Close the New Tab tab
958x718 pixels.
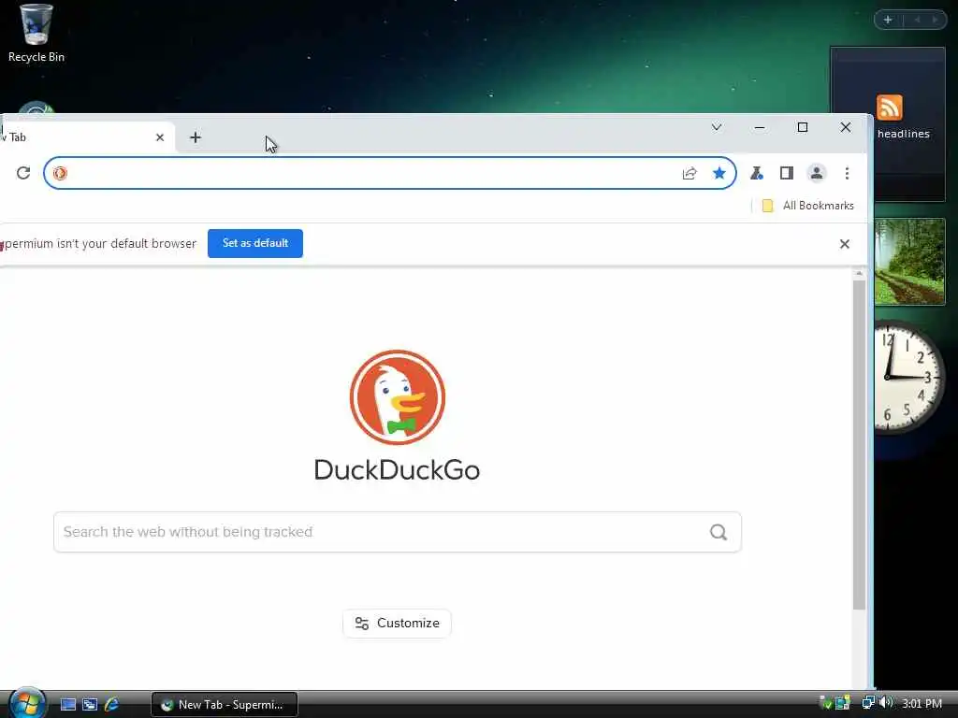click(160, 137)
